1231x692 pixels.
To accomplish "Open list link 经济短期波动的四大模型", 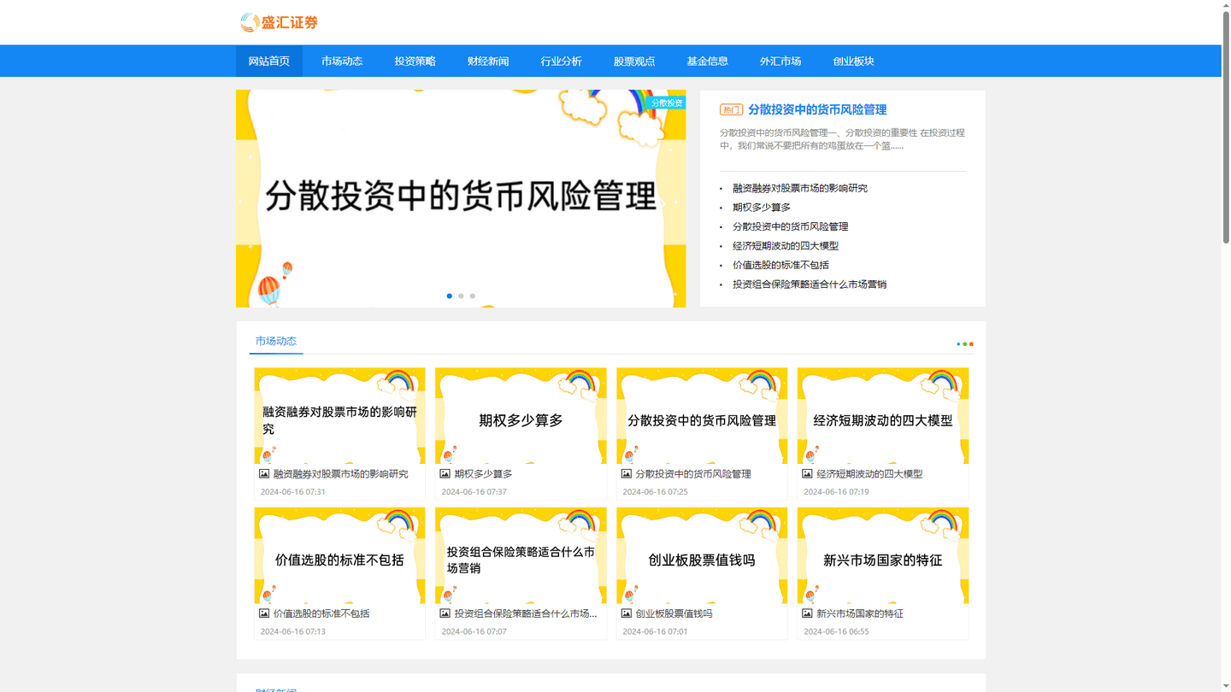I will tap(786, 246).
